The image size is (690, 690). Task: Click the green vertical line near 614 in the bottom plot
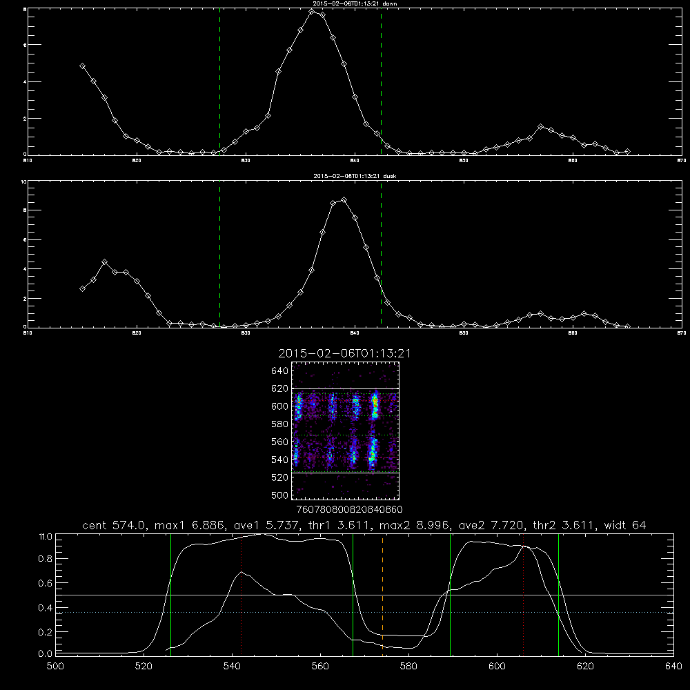point(558,594)
